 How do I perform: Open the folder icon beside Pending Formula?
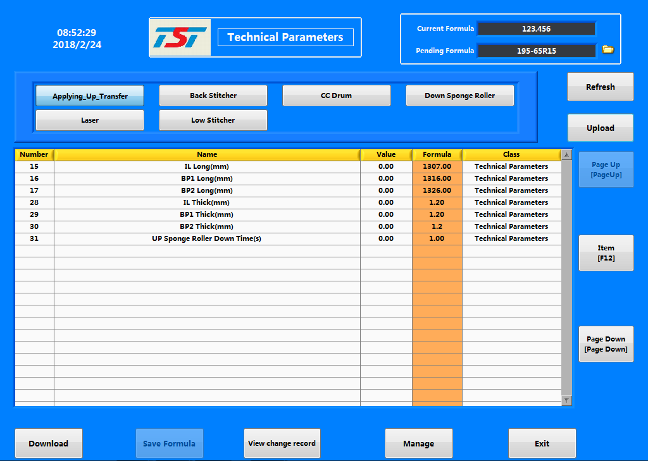(x=607, y=50)
